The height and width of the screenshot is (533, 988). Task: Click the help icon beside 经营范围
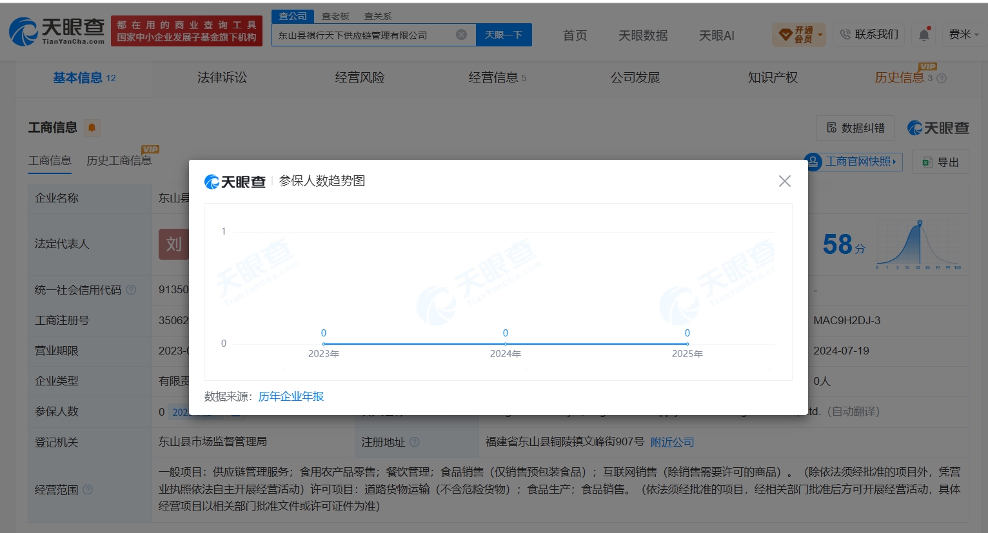pos(88,490)
